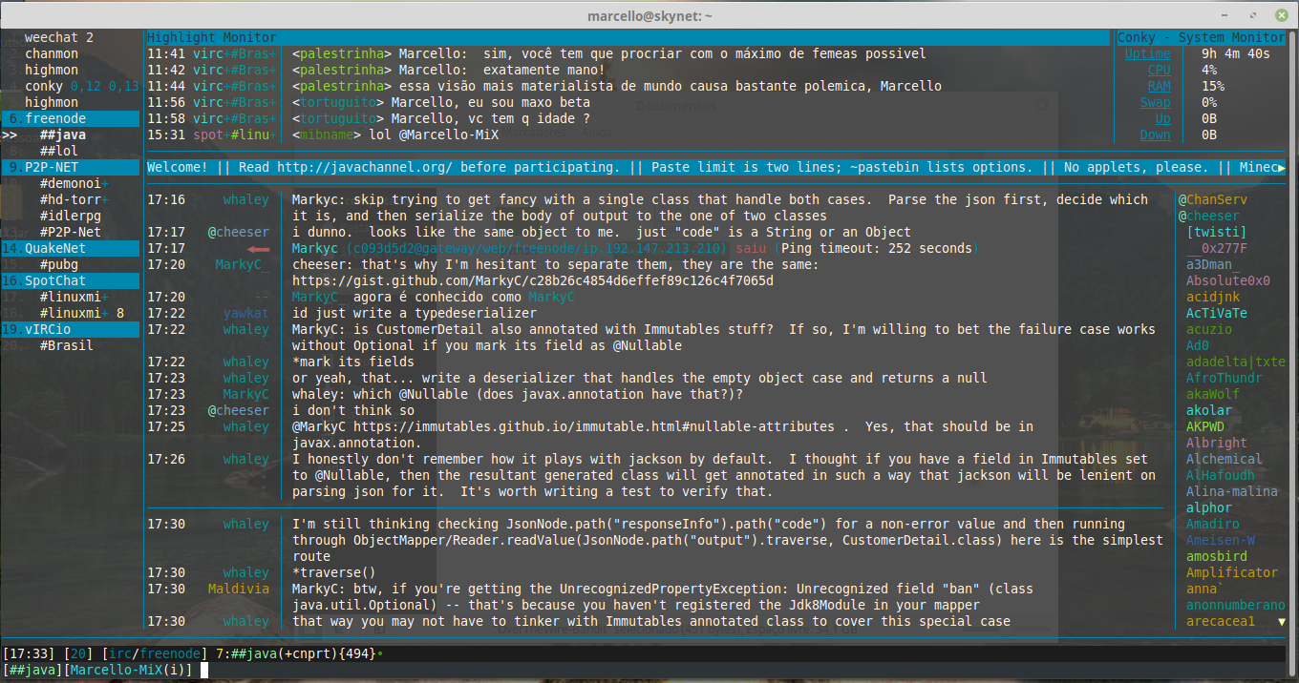The image size is (1299, 683).
Task: Click the Uptime label in Conky panel
Action: [1147, 53]
